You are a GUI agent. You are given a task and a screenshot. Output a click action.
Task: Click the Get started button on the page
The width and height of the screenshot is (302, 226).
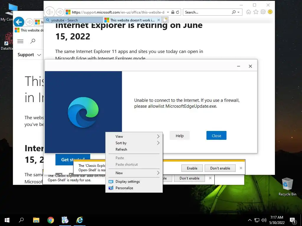click(73, 159)
